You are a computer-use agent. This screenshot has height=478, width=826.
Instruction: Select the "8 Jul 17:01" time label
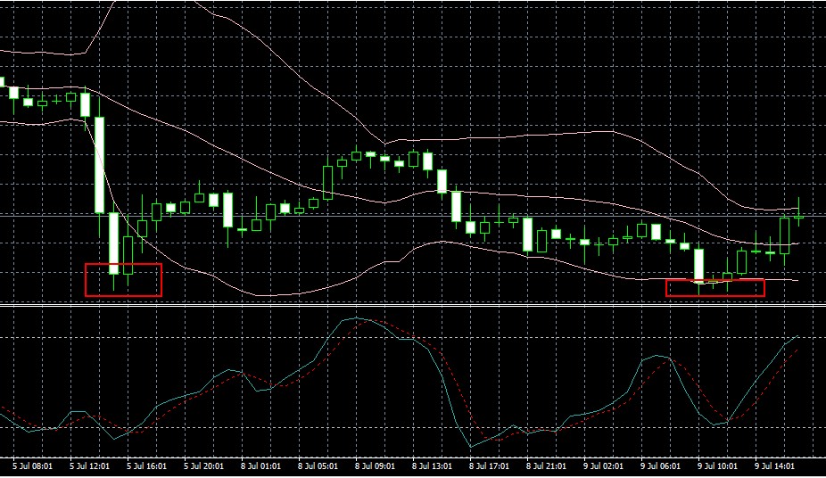coord(489,466)
